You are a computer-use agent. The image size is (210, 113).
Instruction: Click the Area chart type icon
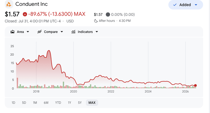pyautogui.click(x=12, y=32)
